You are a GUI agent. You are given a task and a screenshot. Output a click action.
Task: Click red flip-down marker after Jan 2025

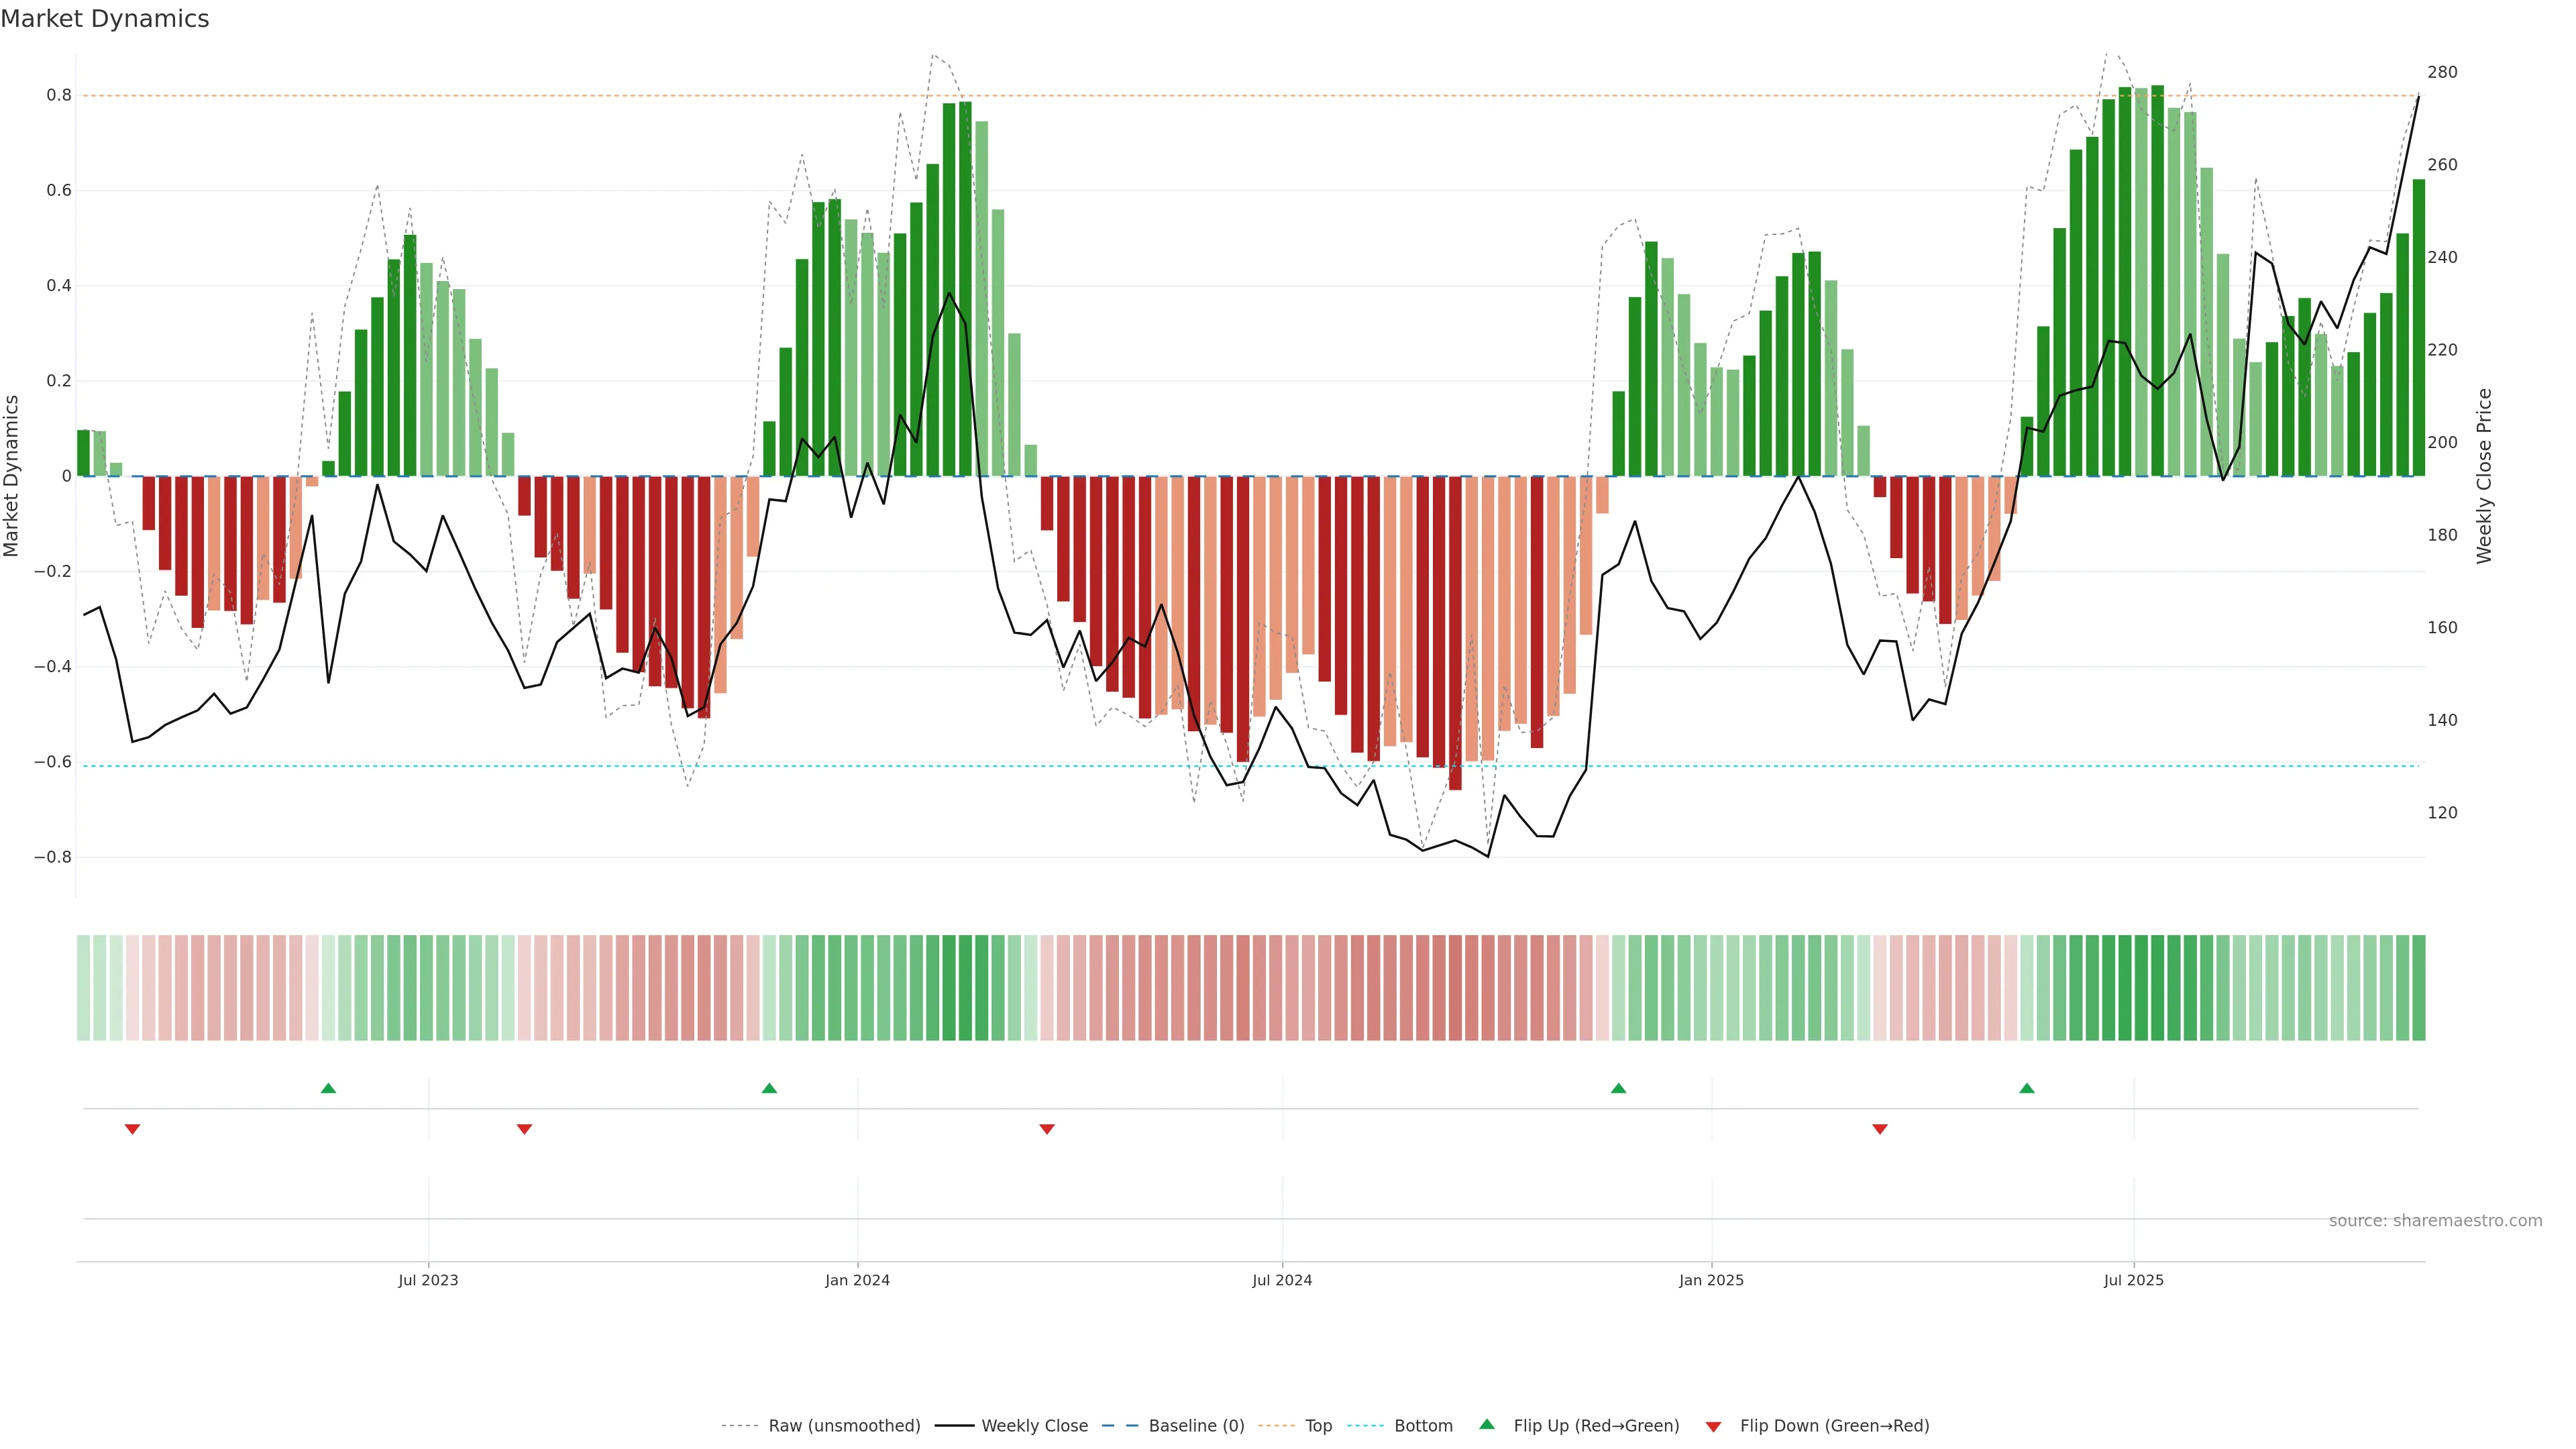[1880, 1129]
